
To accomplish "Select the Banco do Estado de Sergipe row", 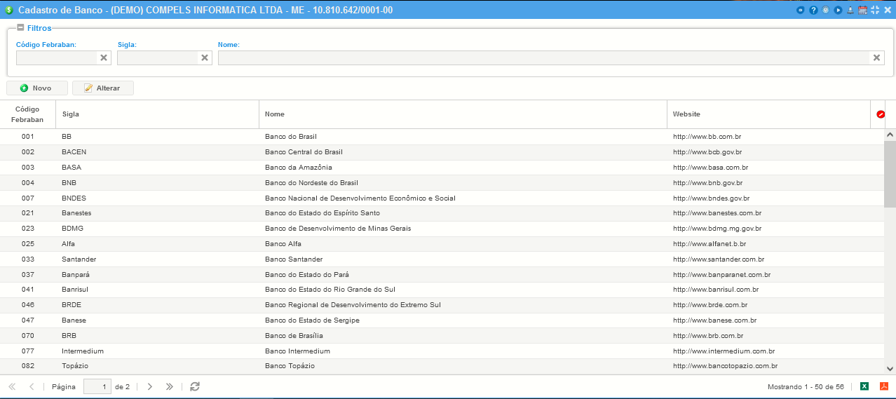I will click(442, 320).
